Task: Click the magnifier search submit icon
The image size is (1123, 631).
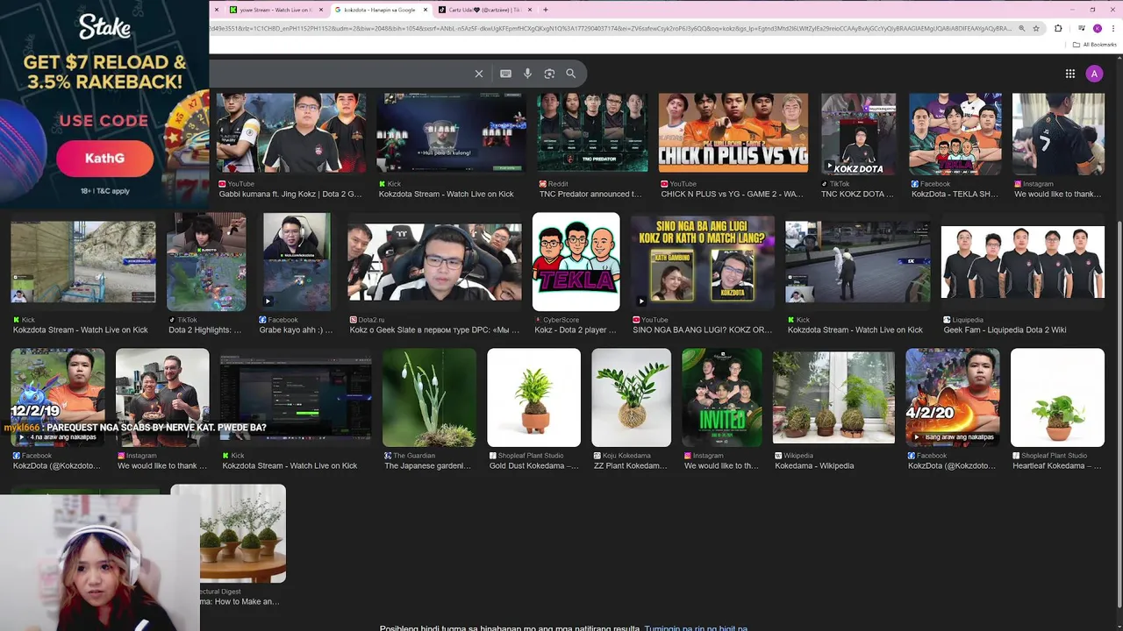Action: click(570, 74)
